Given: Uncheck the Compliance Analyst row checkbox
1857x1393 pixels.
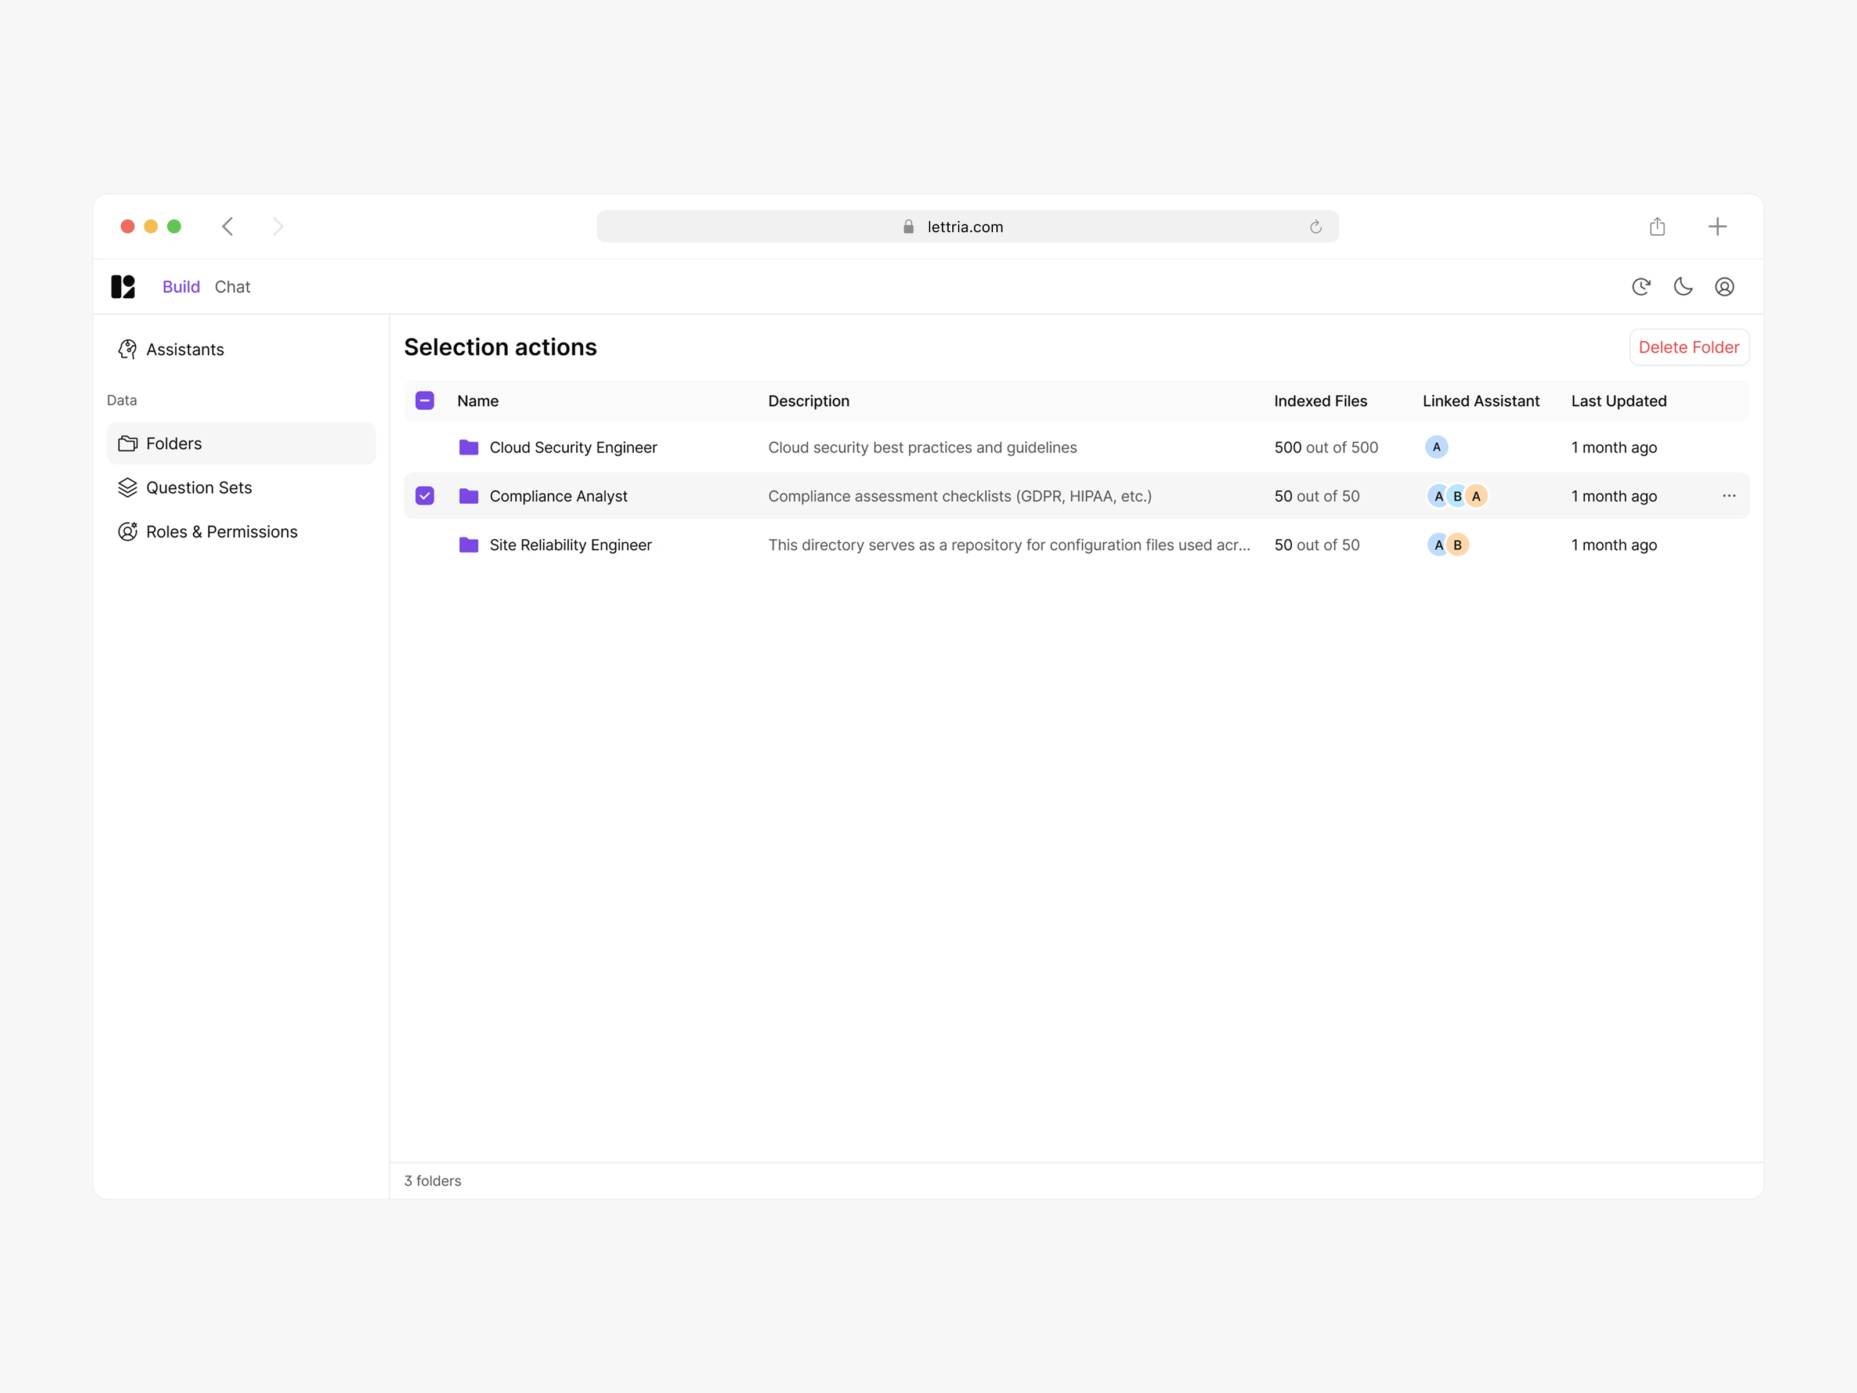Looking at the screenshot, I should click(425, 496).
